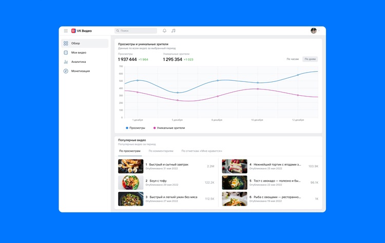Open the hamburger menu icon
Screen dimensions: 385x243
[66, 31]
